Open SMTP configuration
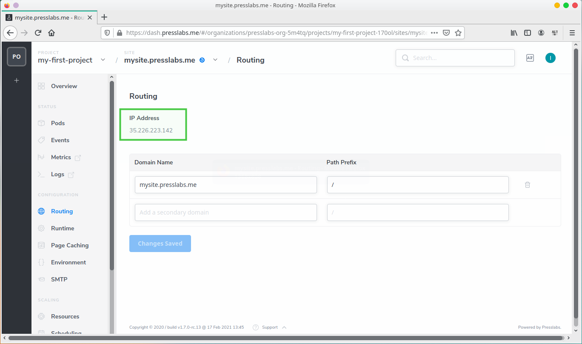Screen dimensions: 582x344 pyautogui.click(x=59, y=279)
